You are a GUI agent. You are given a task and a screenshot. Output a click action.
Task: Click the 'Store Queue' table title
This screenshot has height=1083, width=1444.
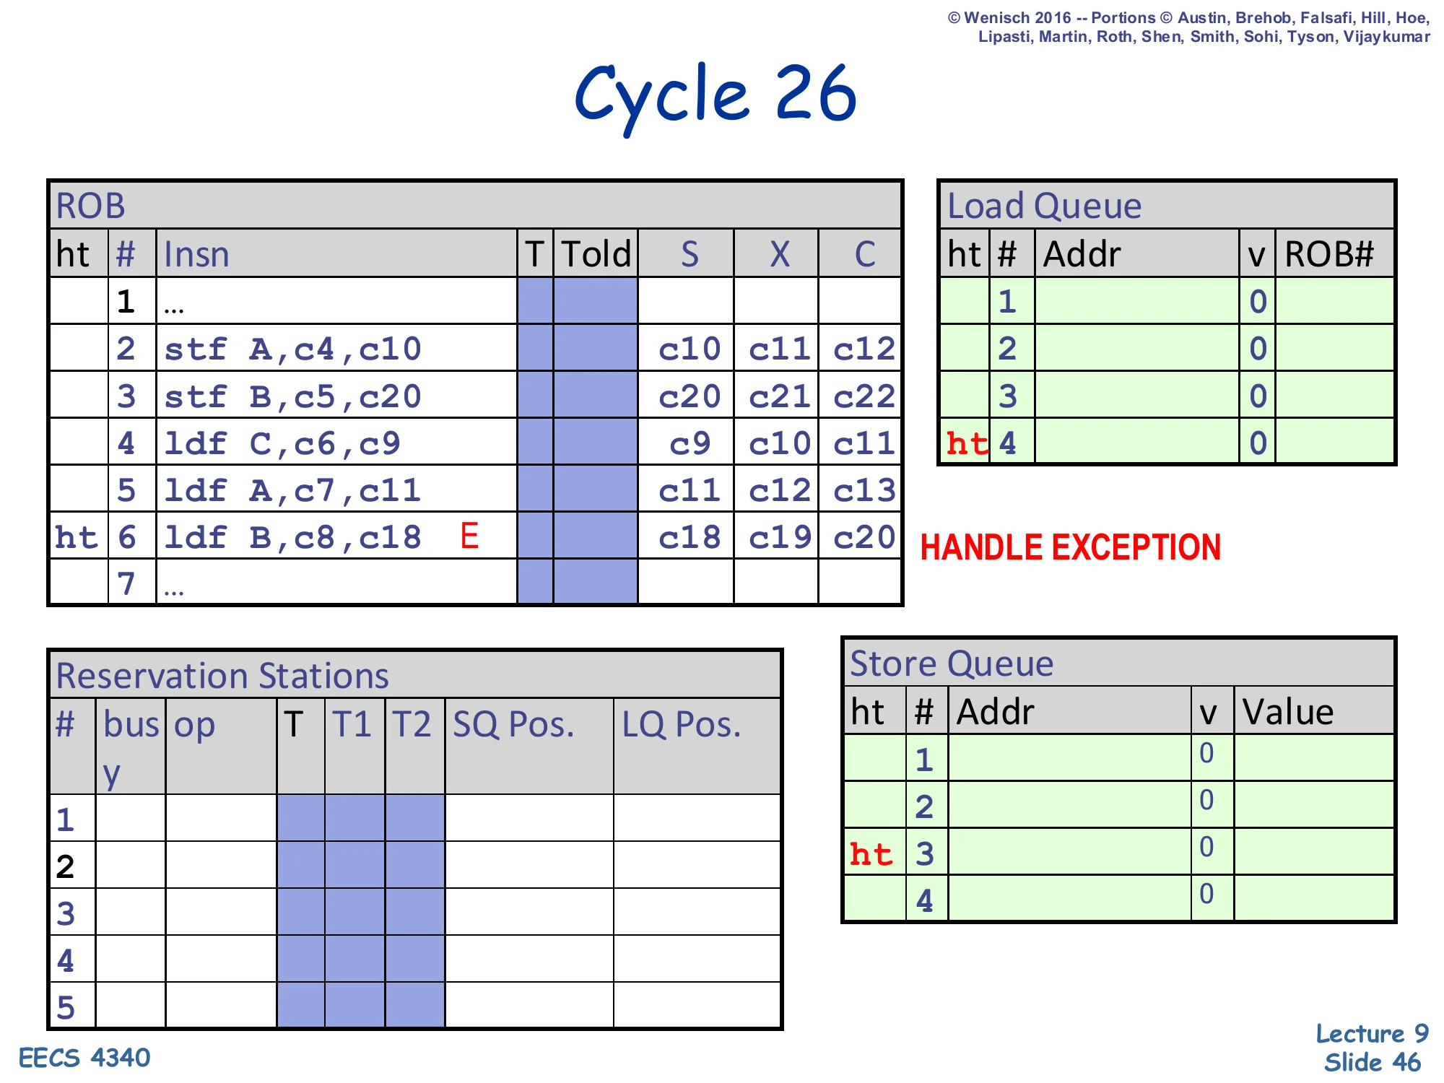coord(952,664)
